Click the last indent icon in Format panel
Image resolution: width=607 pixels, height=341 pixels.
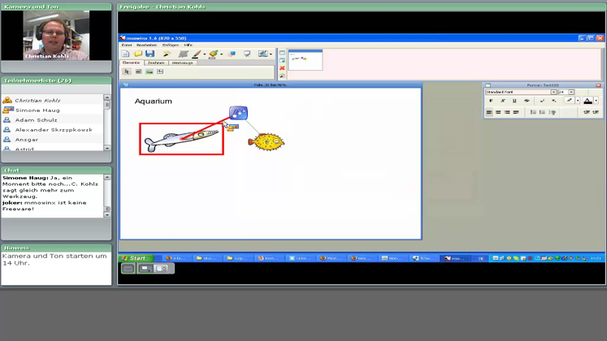596,112
